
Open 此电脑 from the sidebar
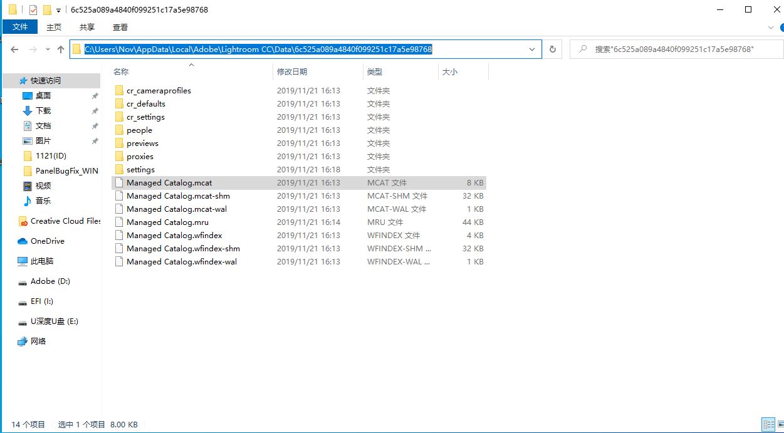click(43, 261)
